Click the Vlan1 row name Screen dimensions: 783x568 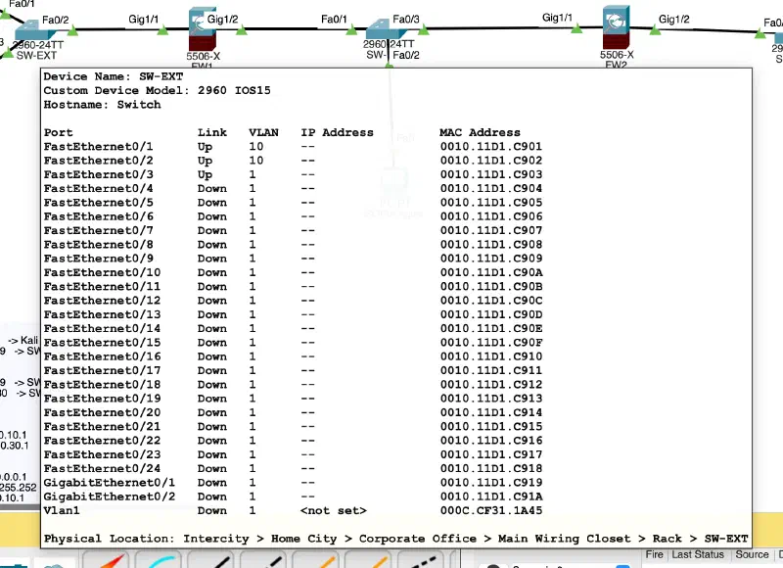click(62, 510)
